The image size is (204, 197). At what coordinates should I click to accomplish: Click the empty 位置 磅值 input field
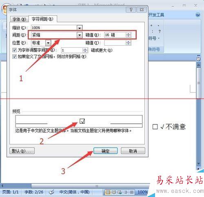[x=115, y=43]
